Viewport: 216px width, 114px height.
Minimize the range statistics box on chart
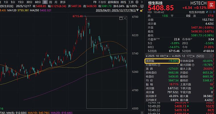point(121,18)
